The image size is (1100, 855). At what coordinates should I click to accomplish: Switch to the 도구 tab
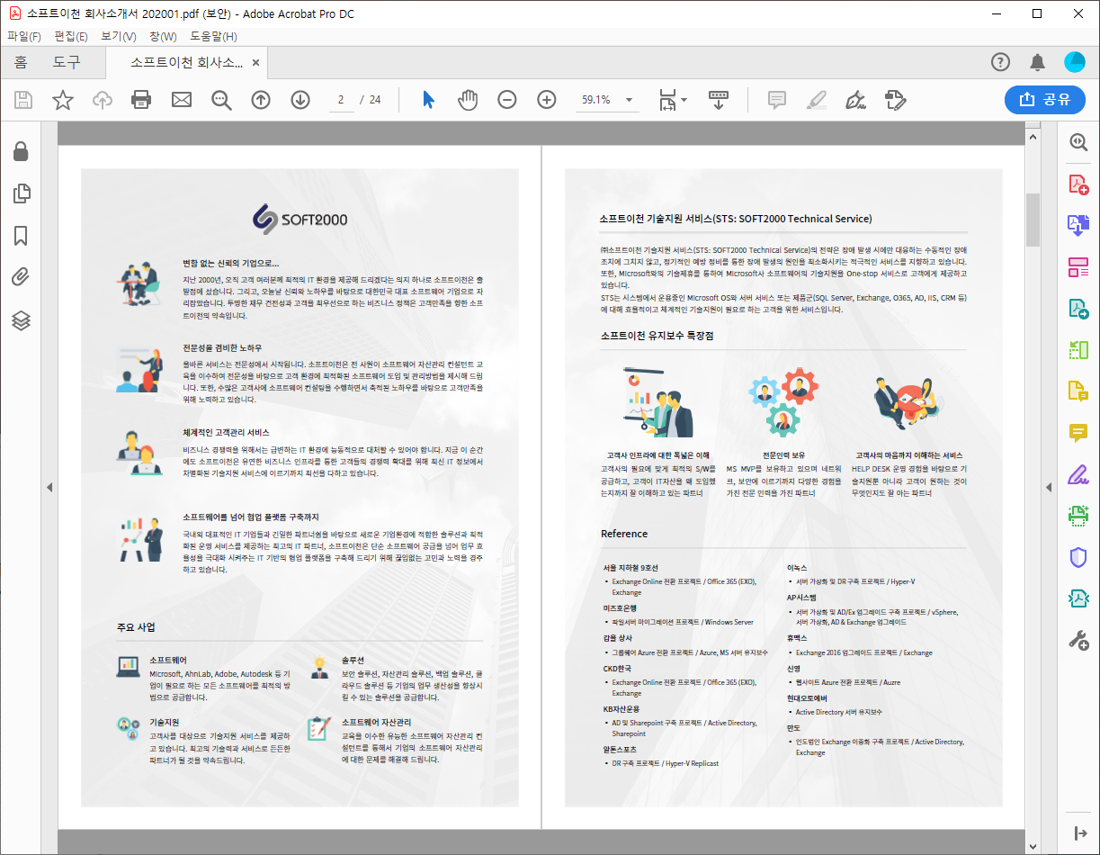(x=67, y=62)
